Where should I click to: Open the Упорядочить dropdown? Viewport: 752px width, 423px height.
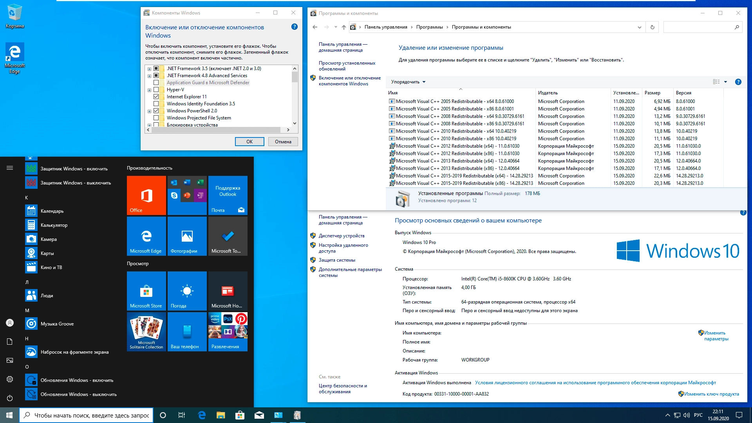click(x=408, y=82)
